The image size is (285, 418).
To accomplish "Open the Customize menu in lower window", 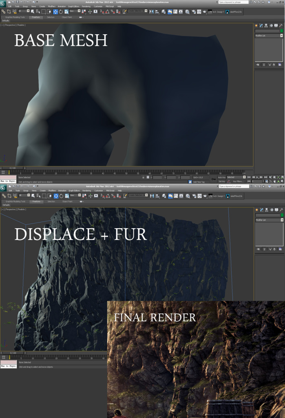I will (99, 191).
